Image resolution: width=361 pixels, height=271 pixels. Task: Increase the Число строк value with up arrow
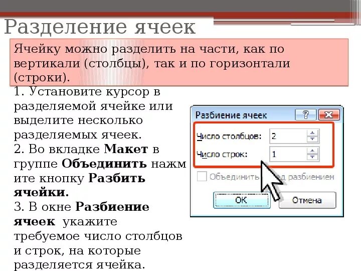click(x=312, y=151)
